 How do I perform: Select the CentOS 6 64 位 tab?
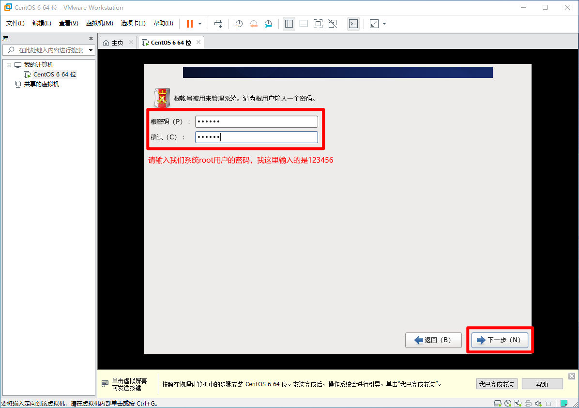[x=170, y=43]
